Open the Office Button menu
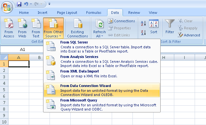206x125 pixels. pos(7,7)
